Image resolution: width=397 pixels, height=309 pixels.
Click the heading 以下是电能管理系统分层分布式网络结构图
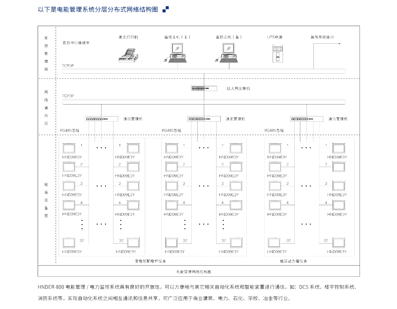click(98, 10)
